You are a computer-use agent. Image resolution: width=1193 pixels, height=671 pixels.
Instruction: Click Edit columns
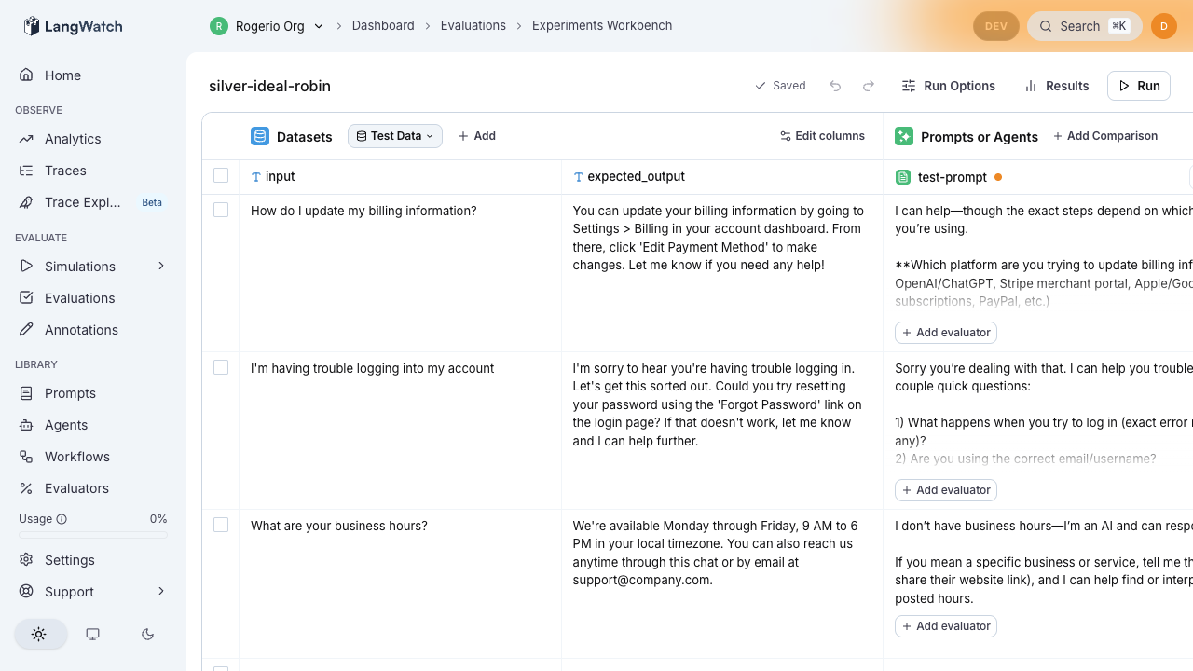coord(822,136)
